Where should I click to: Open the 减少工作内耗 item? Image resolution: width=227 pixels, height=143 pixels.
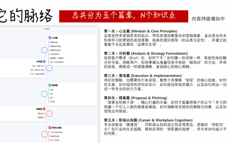pyautogui.click(x=55, y=140)
